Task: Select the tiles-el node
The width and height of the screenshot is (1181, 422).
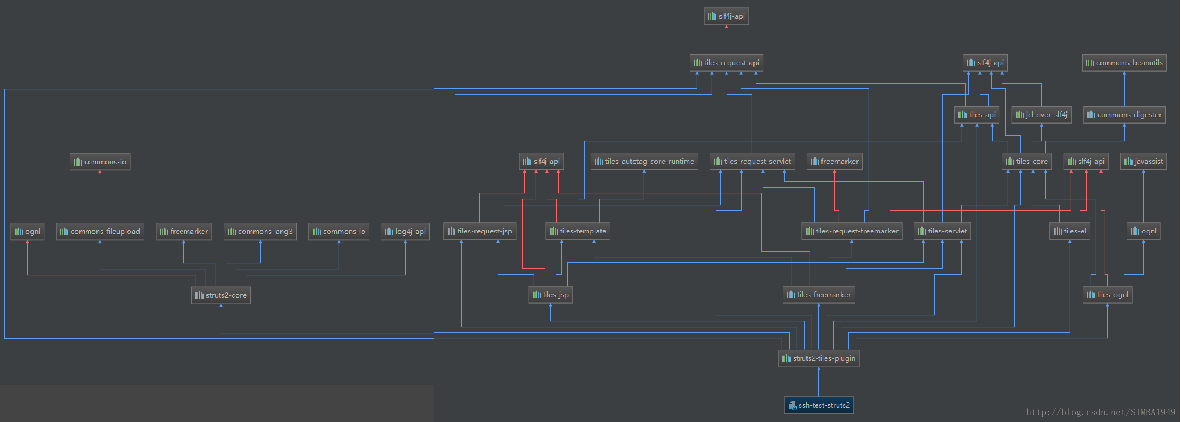Action: [x=1070, y=231]
